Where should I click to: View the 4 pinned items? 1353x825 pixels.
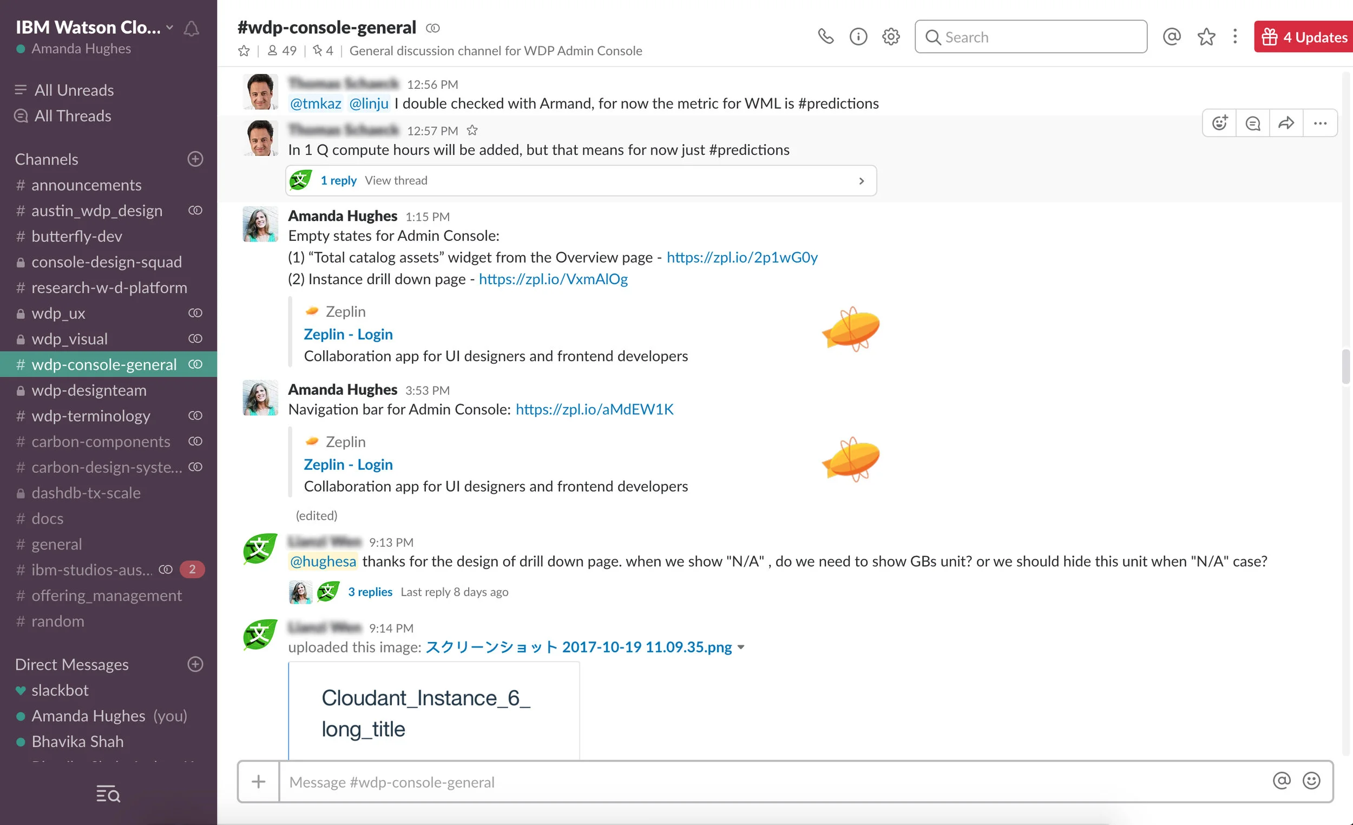tap(323, 51)
